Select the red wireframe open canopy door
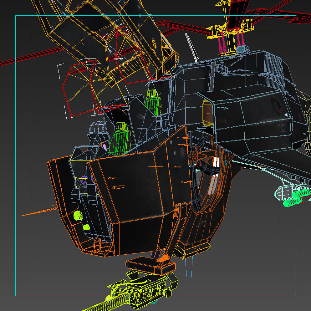Viewport: 311px width, 311px height. 95,89
